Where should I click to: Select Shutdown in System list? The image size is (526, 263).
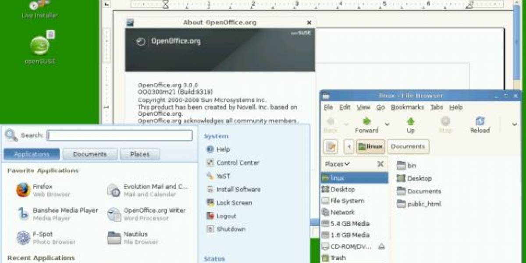tap(225, 229)
